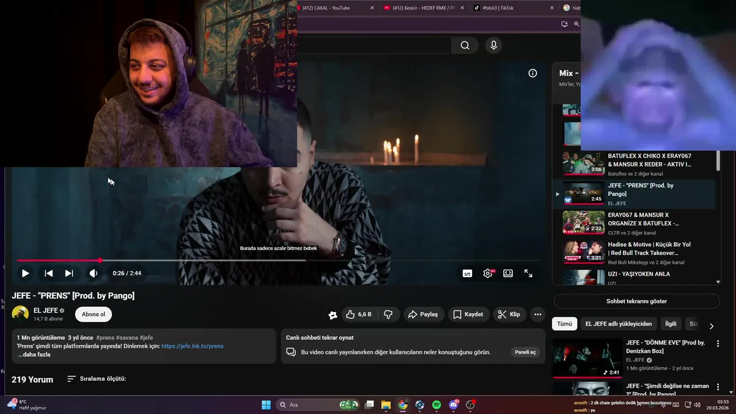Open Hadise & Motive playlist item
Image resolution: width=736 pixels, height=414 pixels.
click(635, 252)
